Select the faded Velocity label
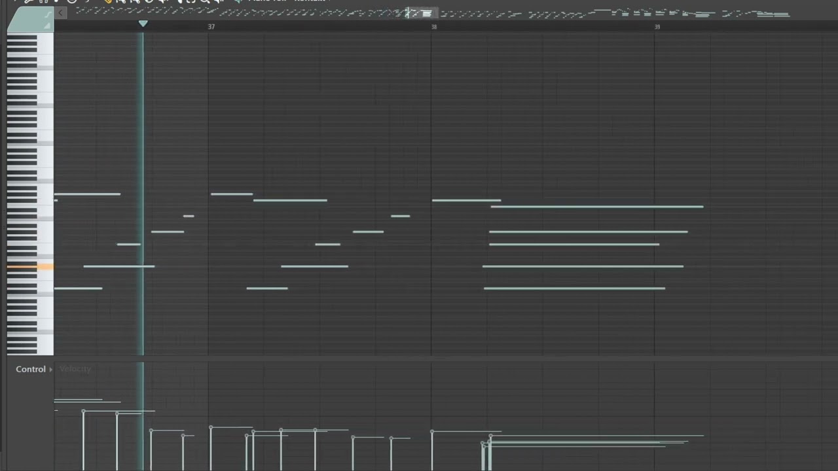 tap(75, 369)
